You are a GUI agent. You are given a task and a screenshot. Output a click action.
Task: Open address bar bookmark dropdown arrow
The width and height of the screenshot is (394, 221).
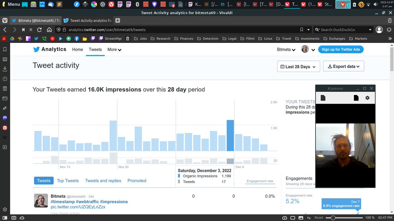[x=309, y=29]
